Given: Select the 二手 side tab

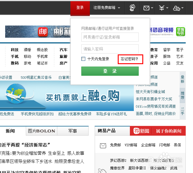Looking at the screenshot, I should [182, 111].
